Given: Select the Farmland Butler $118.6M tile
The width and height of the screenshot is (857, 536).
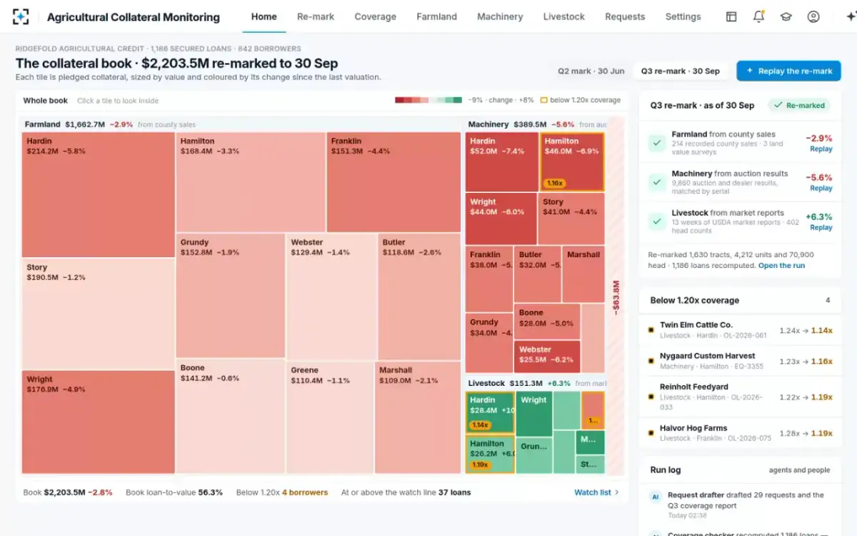Looking at the screenshot, I should (x=419, y=295).
